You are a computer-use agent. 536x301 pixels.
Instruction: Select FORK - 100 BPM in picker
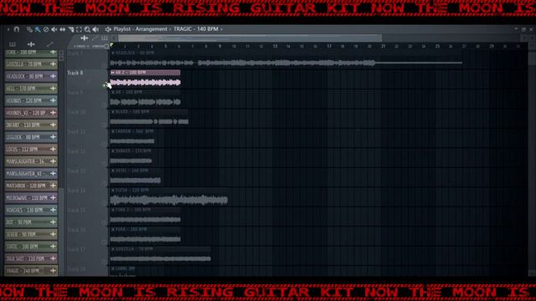point(31,53)
